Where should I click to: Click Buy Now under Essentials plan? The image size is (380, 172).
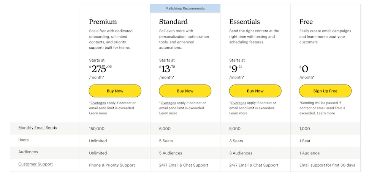pyautogui.click(x=255, y=91)
